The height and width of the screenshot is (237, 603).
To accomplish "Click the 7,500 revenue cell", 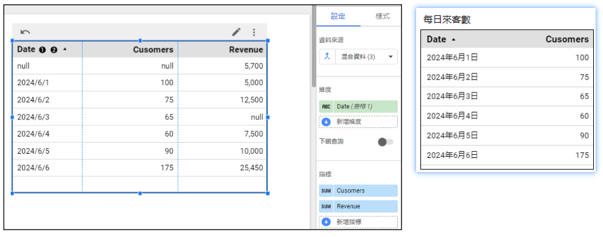I will (x=254, y=134).
